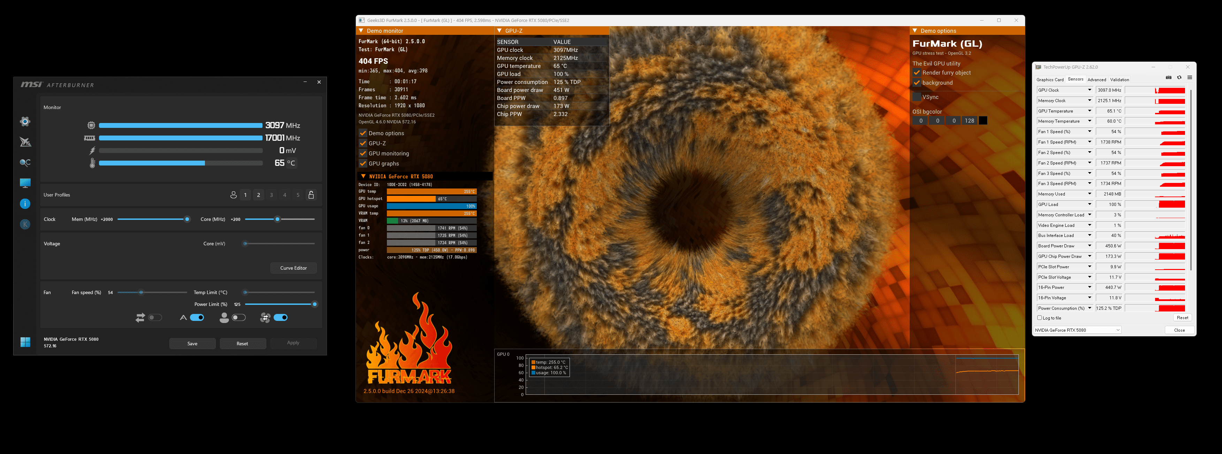The height and width of the screenshot is (454, 1222).
Task: Open the hardware monitor screen icon
Action: tap(25, 183)
